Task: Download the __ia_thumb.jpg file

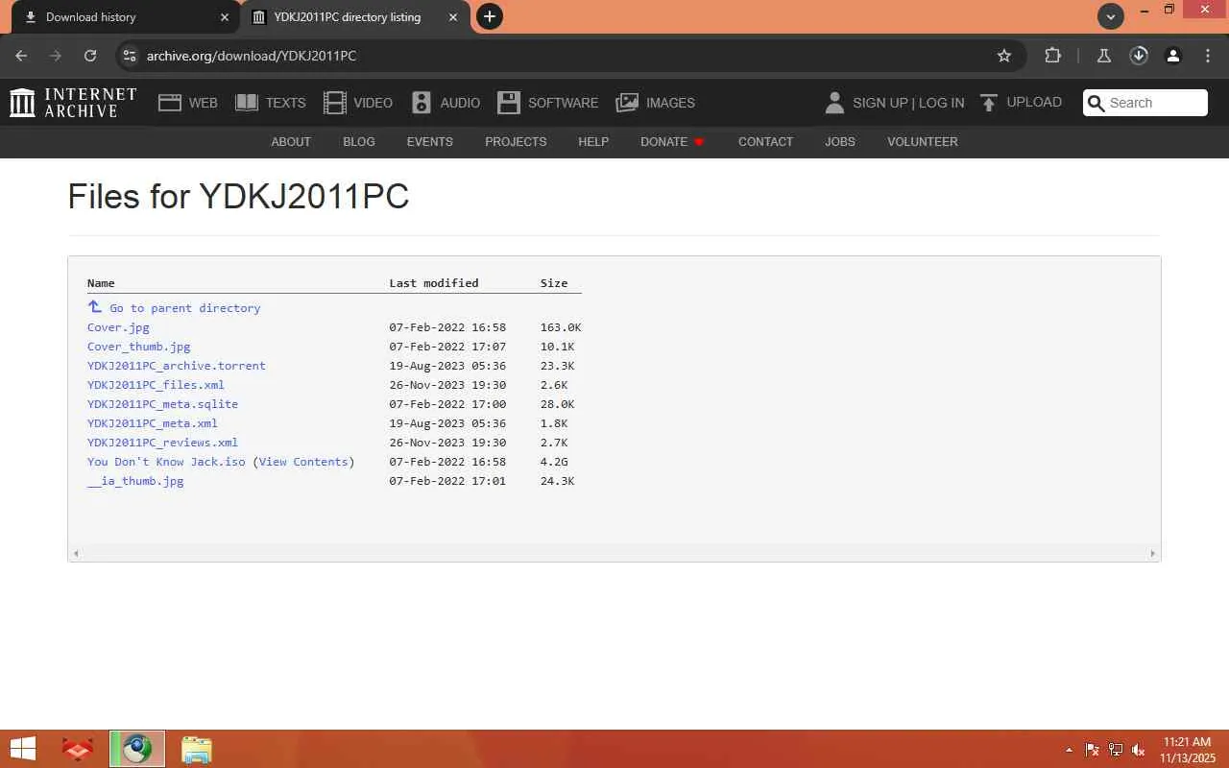Action: click(135, 481)
